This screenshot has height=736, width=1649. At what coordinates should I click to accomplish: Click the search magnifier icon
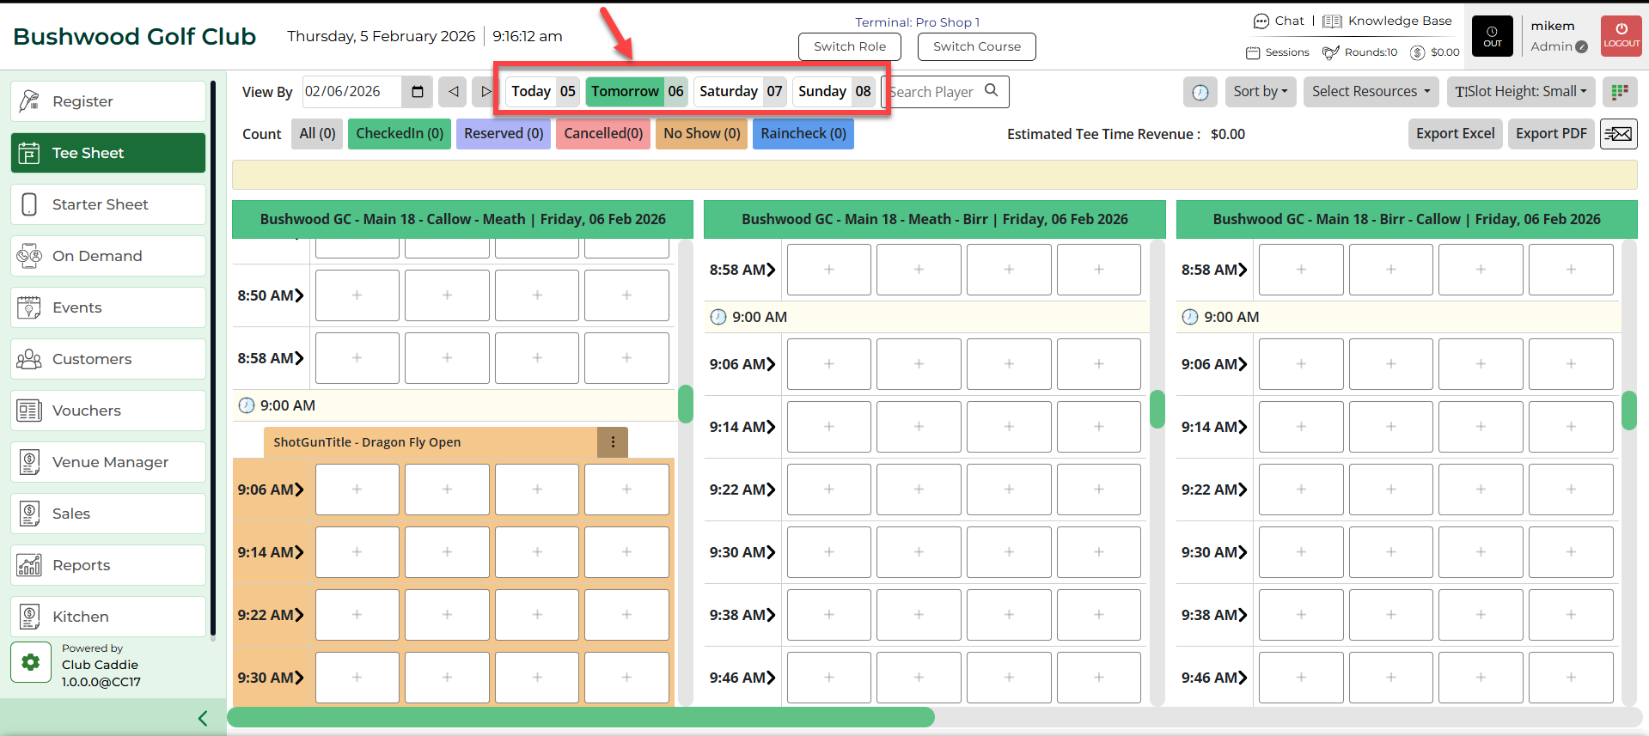tap(992, 90)
